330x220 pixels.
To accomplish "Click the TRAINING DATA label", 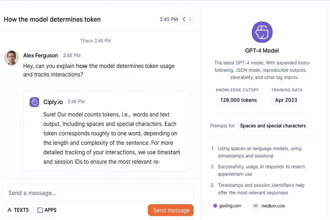I will pyautogui.click(x=287, y=90).
